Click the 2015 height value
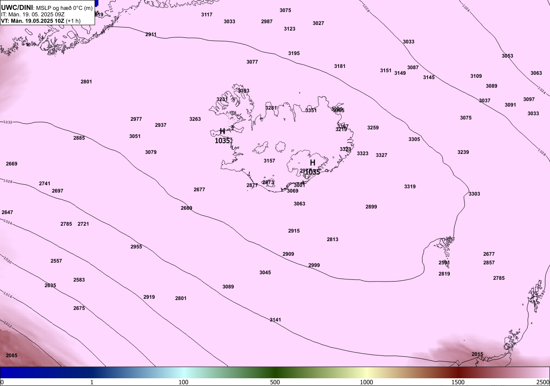Viewport: 550px width, 386px height. click(477, 354)
